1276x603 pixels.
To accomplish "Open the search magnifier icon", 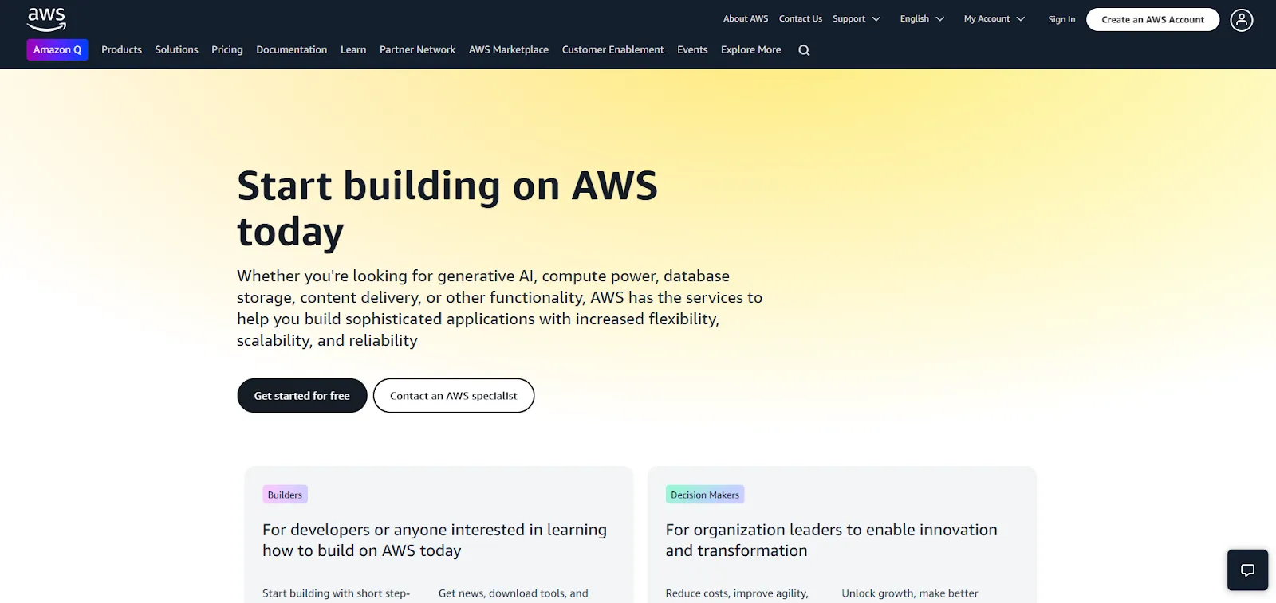I will (804, 50).
